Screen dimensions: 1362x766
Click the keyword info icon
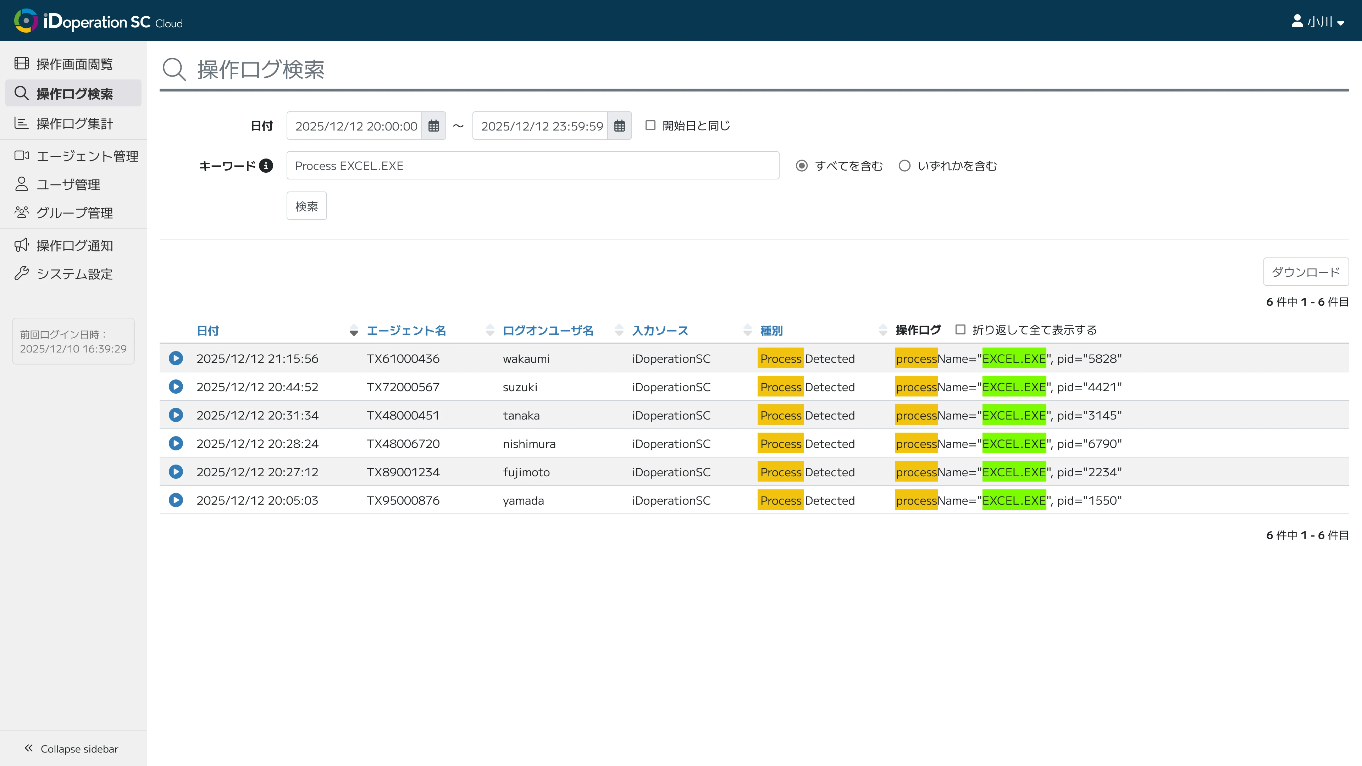[x=266, y=166]
